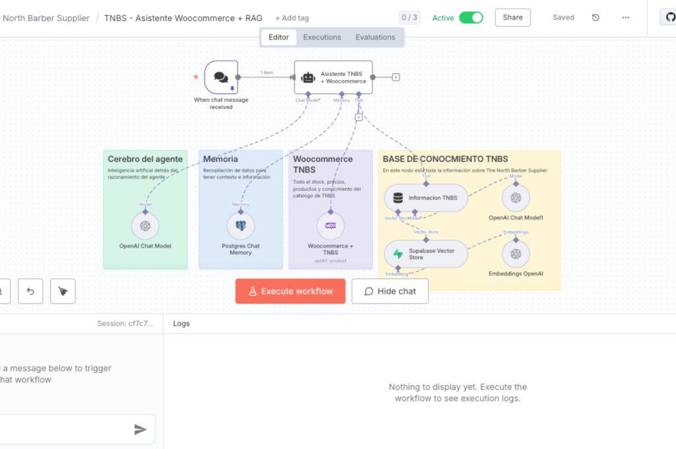Open the OpenAI Chat Model node
Viewport: 676px width, 449px height.
145,226
